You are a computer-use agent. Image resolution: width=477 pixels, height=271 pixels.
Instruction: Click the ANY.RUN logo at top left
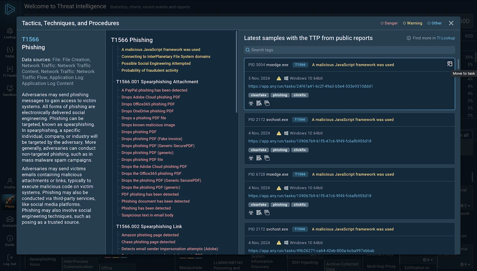[10, 10]
